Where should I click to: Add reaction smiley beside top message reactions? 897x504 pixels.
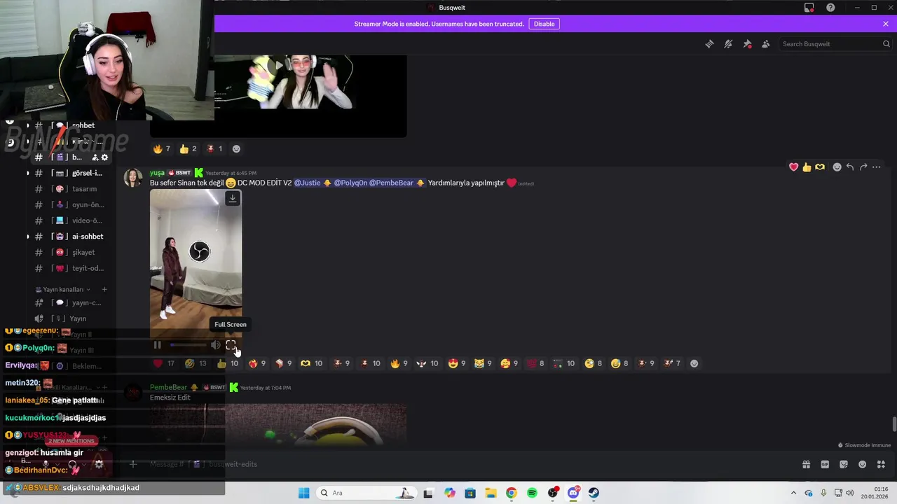(236, 148)
